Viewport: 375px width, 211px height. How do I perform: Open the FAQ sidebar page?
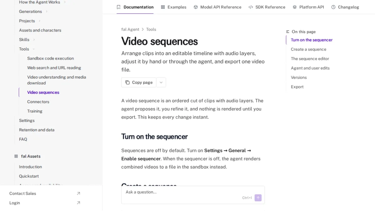23,139
